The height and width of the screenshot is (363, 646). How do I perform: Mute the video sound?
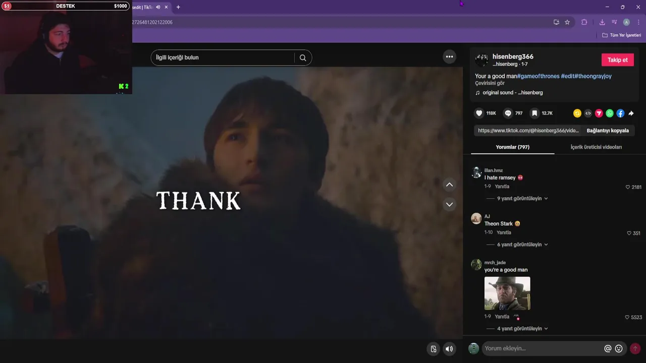pyautogui.click(x=449, y=349)
